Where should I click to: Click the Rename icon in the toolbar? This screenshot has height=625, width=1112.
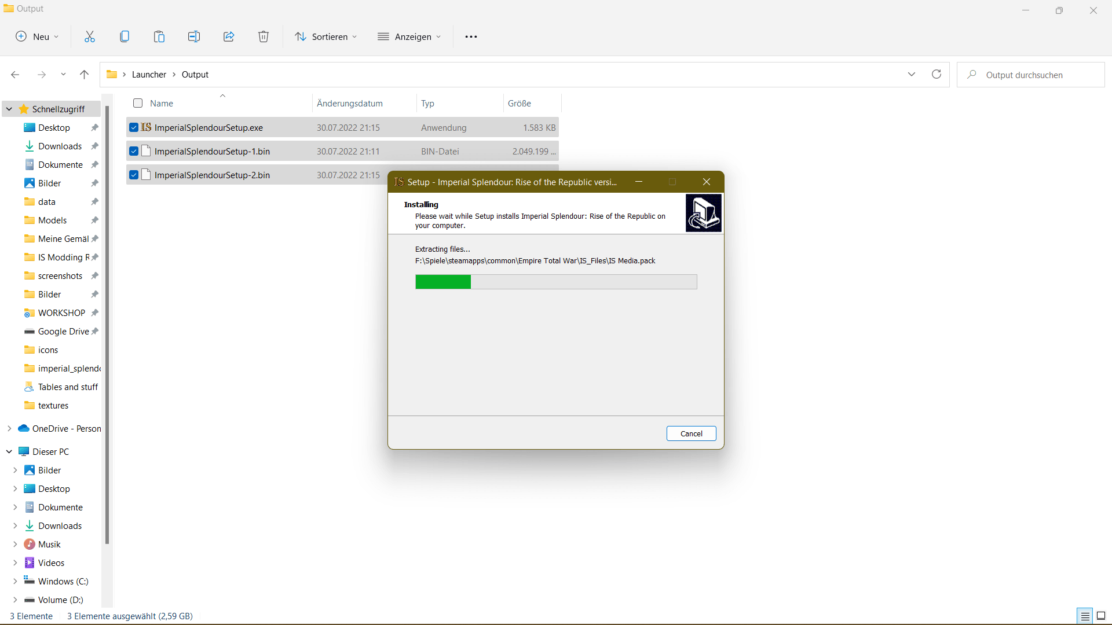tap(194, 36)
